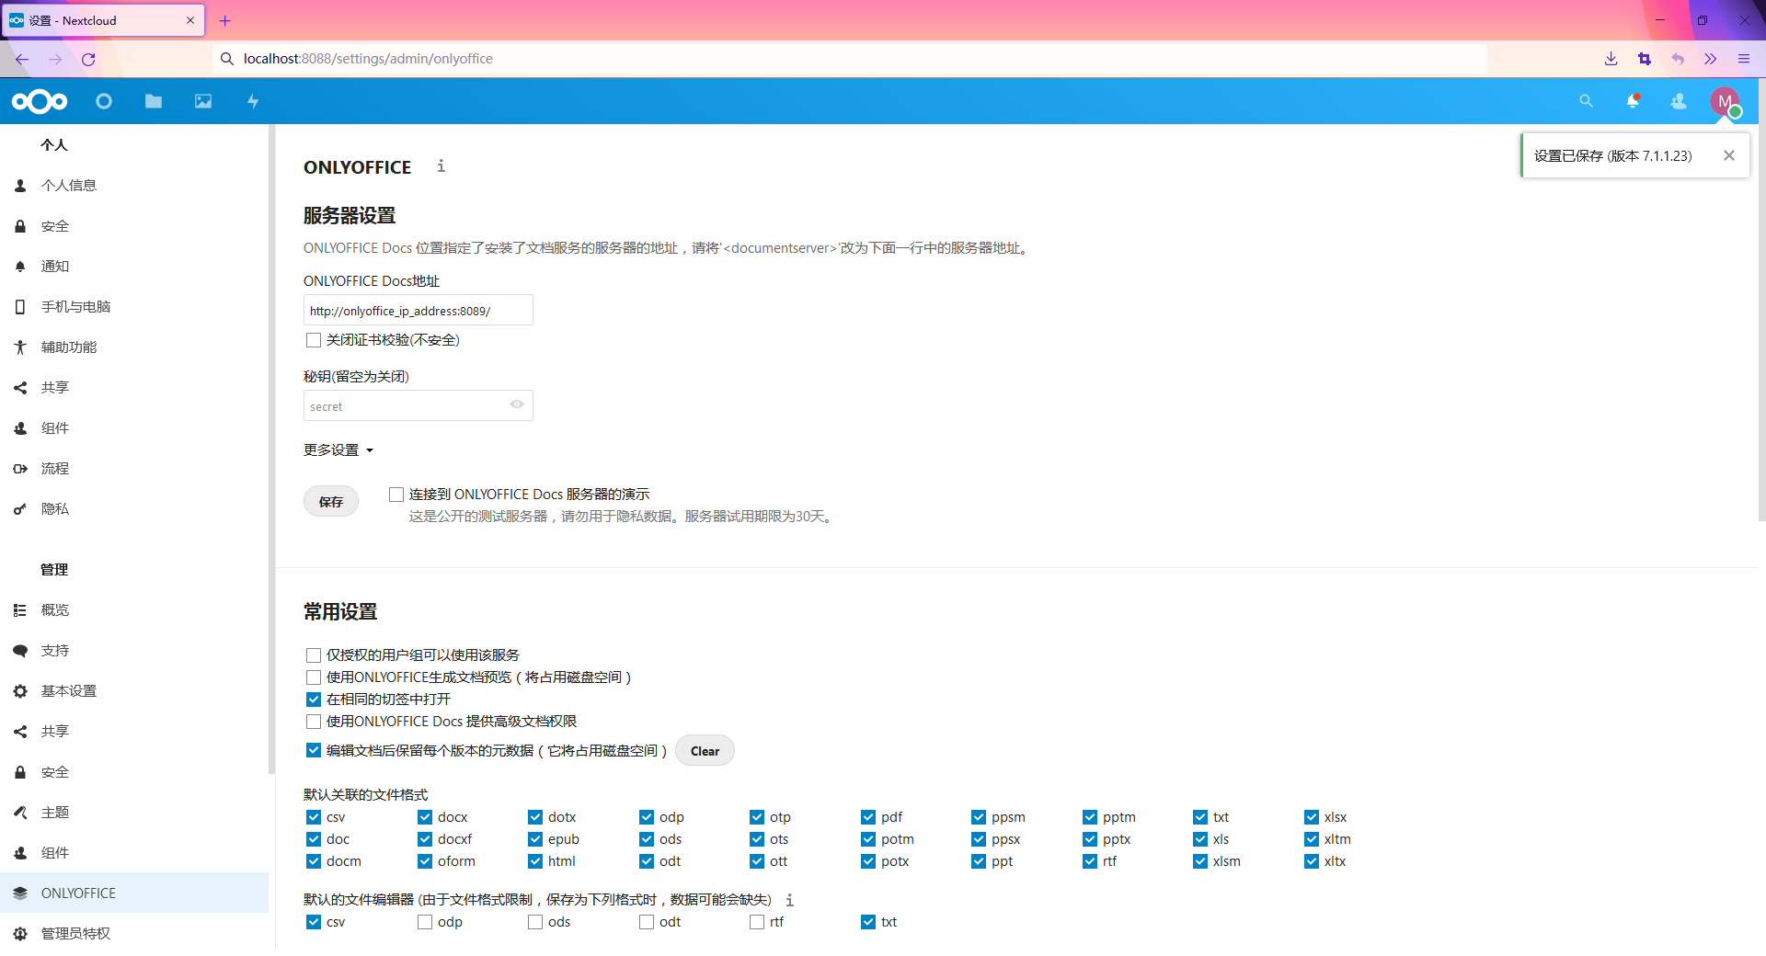Check the ONLYOFFICE Docs 演示服务器 option
The image size is (1766, 956).
pos(396,494)
